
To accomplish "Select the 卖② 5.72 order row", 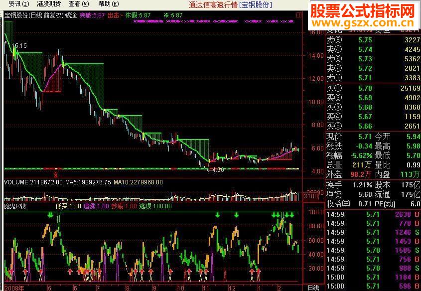I will coord(373,68).
